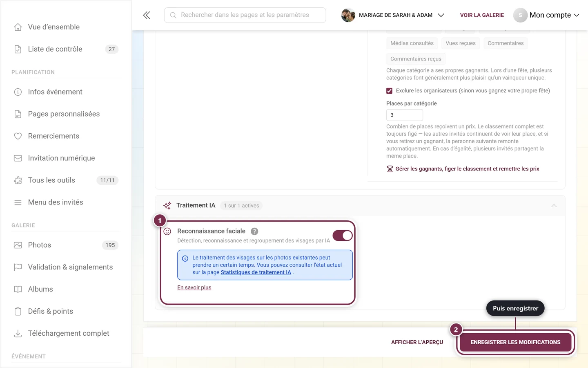The width and height of the screenshot is (588, 368).
Task: Go to the Photos menu item
Action: tap(65, 245)
